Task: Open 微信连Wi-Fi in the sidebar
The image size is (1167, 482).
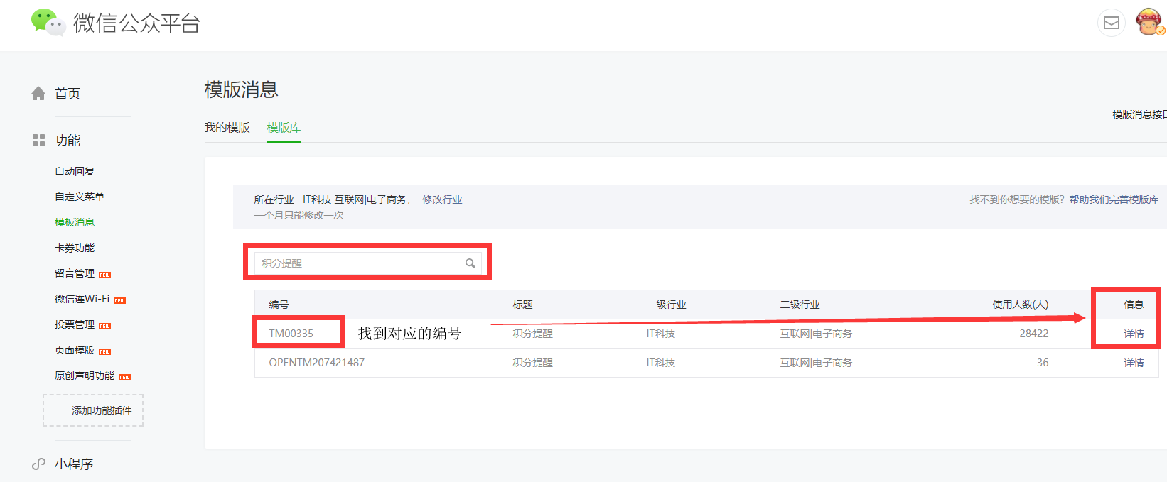Action: pos(82,299)
